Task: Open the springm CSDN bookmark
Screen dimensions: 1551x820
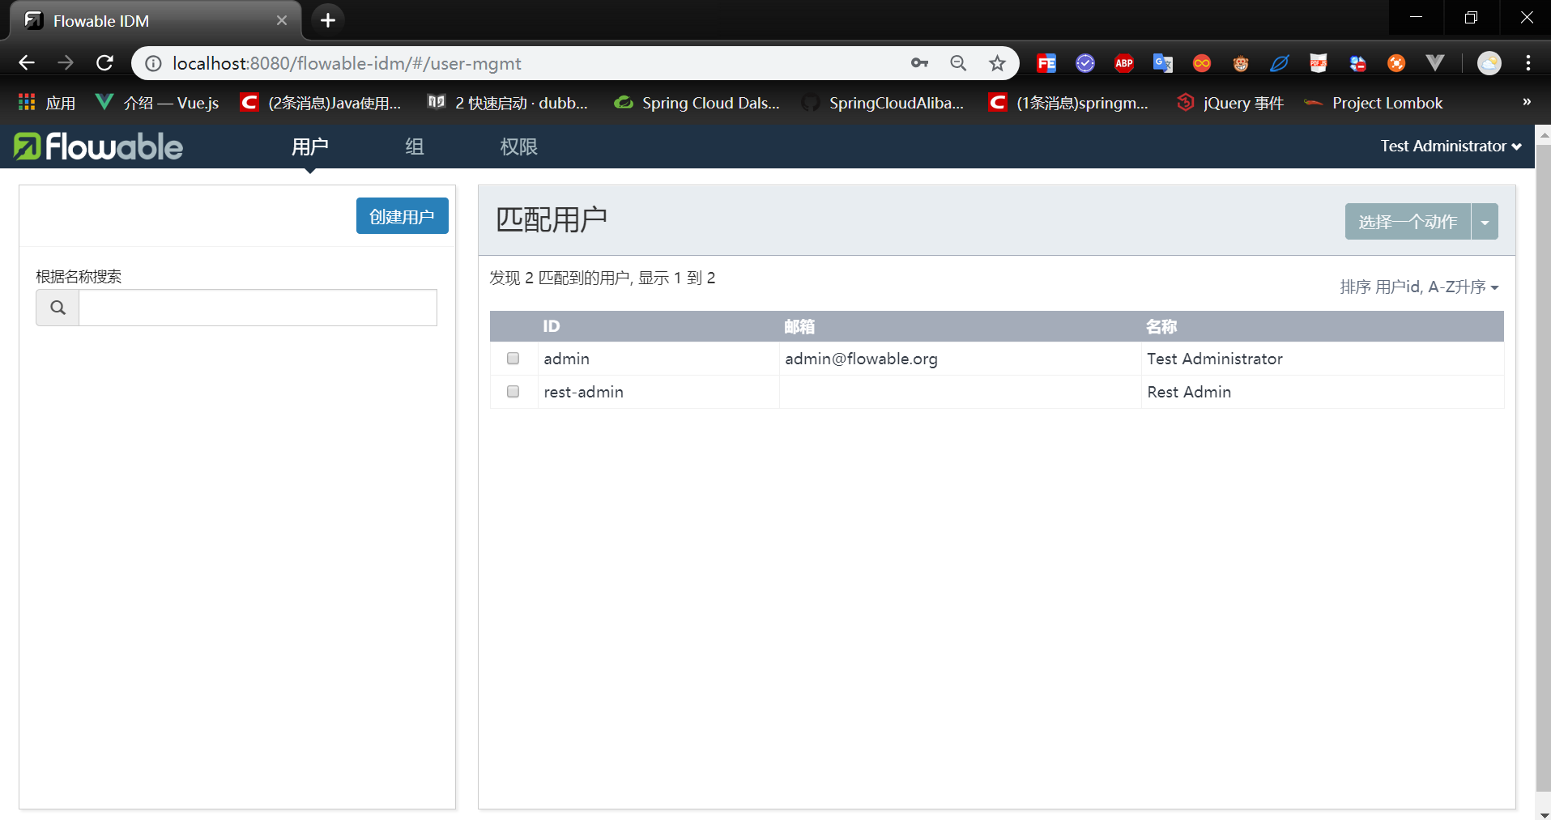Action: coord(1068,103)
